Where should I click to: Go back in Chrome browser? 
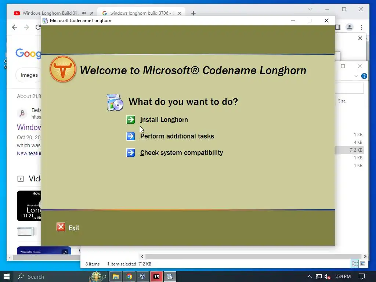point(15,27)
